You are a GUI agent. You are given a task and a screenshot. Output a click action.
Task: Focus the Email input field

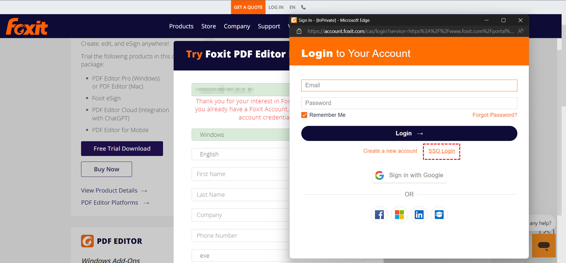(x=409, y=86)
